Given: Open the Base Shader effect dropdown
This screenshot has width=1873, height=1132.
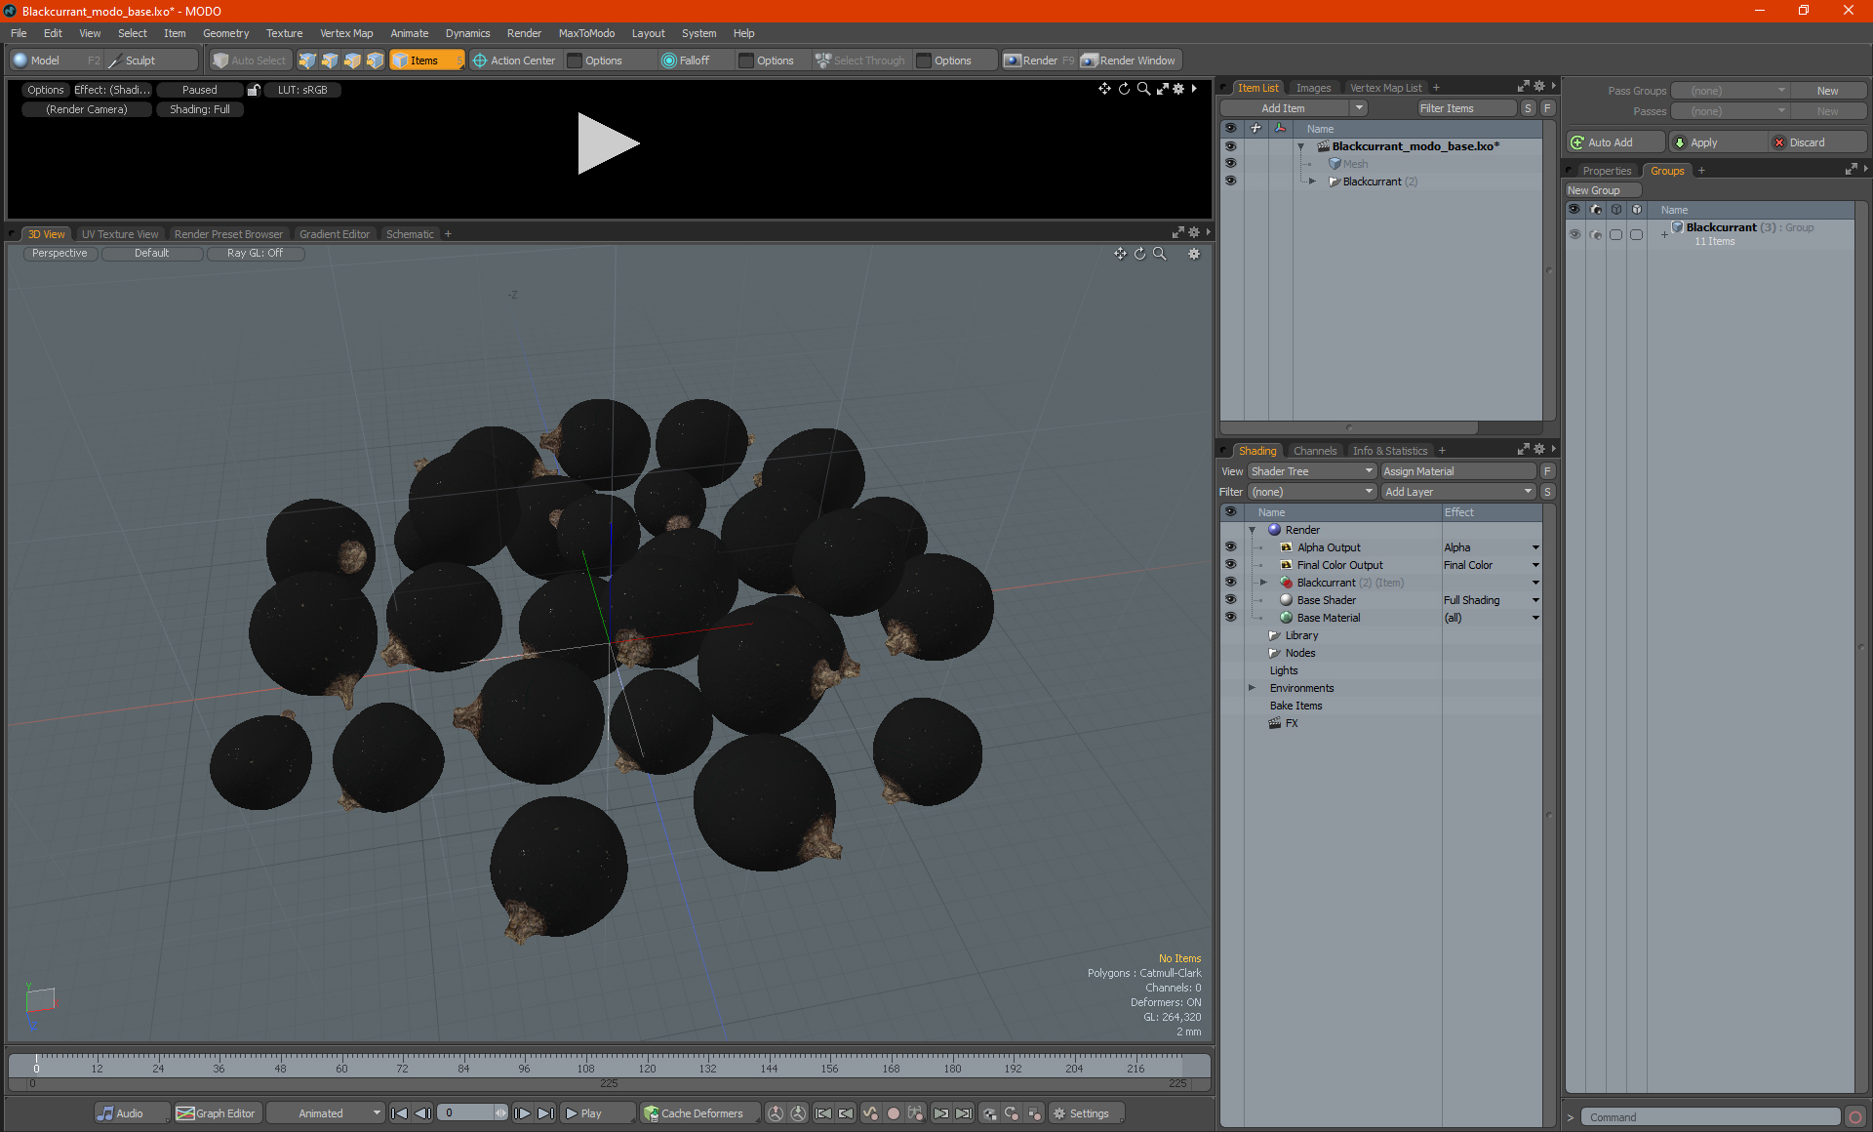Looking at the screenshot, I should coord(1535,600).
